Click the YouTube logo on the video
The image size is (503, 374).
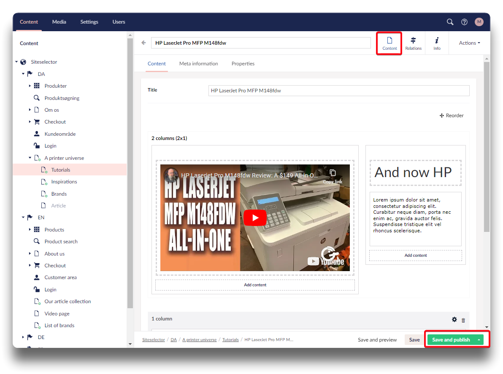tap(326, 261)
